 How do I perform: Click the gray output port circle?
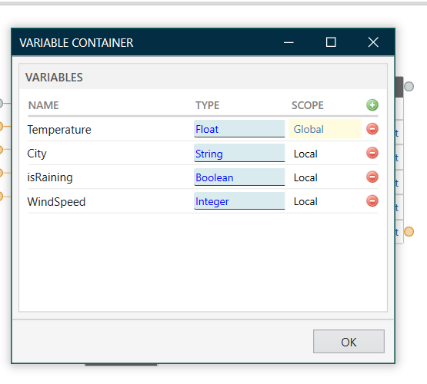click(409, 87)
